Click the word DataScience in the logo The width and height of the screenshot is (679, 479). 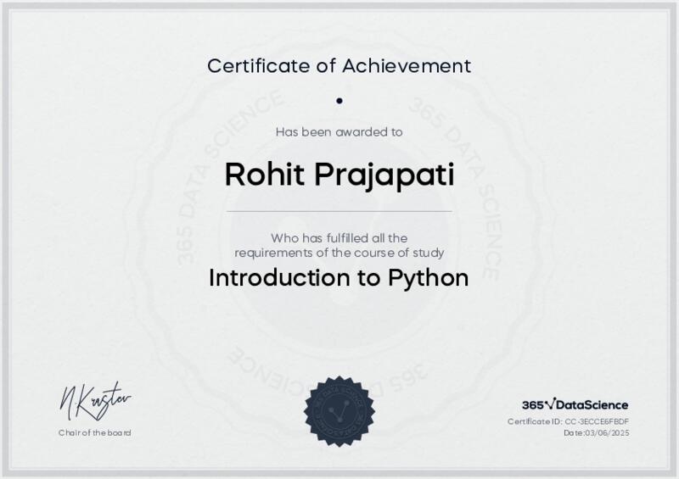click(592, 405)
